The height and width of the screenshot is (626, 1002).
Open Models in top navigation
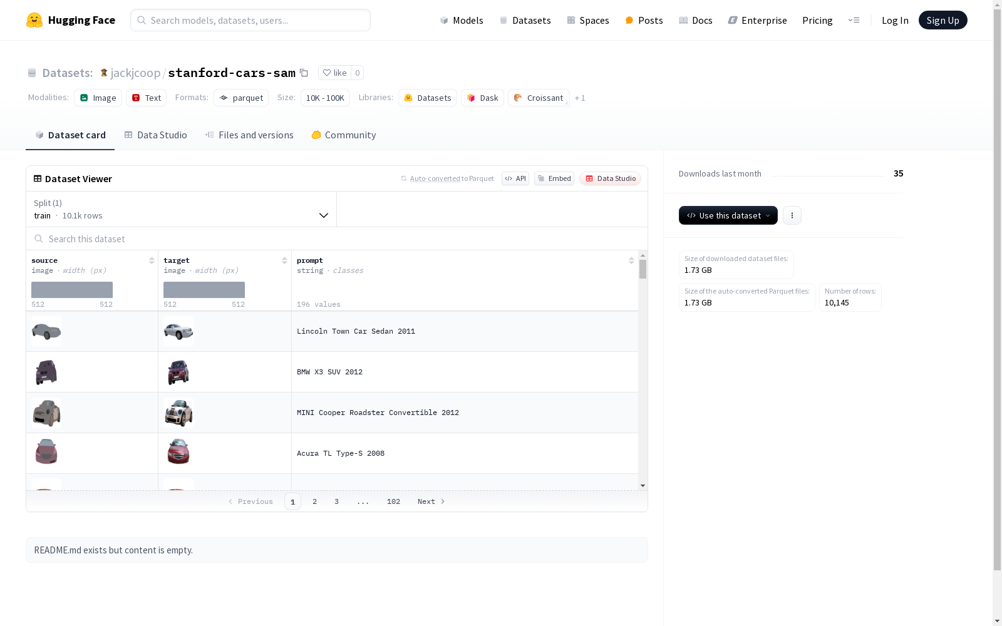(x=462, y=20)
